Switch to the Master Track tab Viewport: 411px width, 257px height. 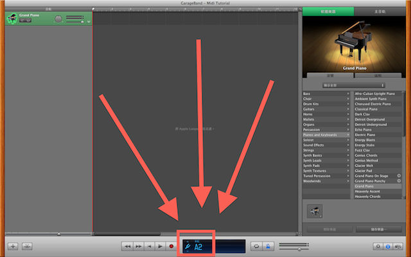tap(380, 12)
